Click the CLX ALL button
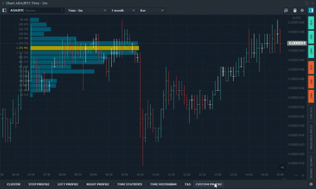The height and width of the screenshot is (189, 316). 311,113
